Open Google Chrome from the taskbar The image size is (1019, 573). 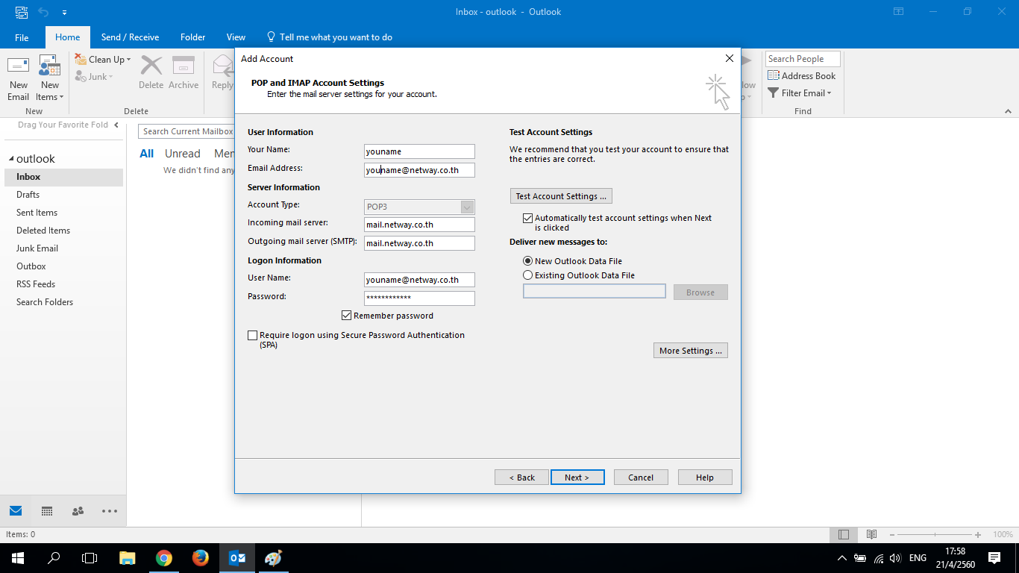(164, 558)
